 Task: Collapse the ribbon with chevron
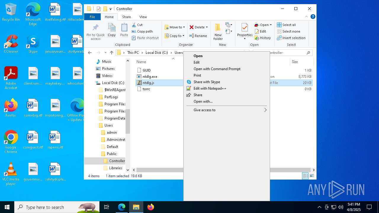[x=306, y=17]
